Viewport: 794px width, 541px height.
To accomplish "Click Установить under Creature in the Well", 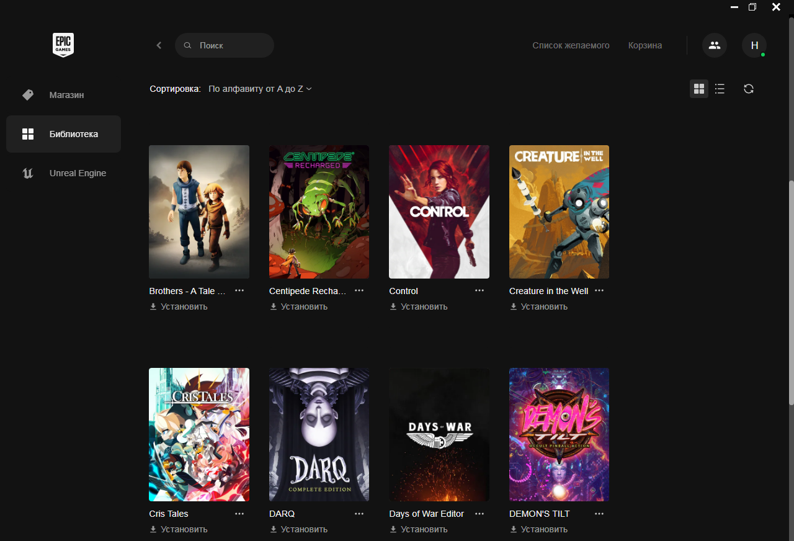I will 538,306.
